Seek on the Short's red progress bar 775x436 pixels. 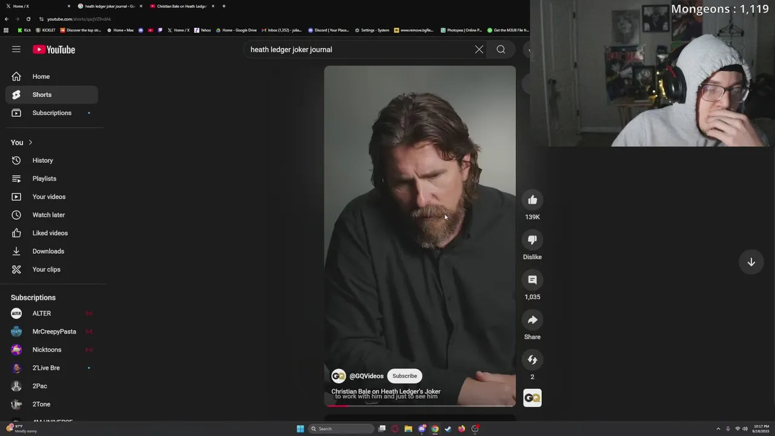pos(420,406)
